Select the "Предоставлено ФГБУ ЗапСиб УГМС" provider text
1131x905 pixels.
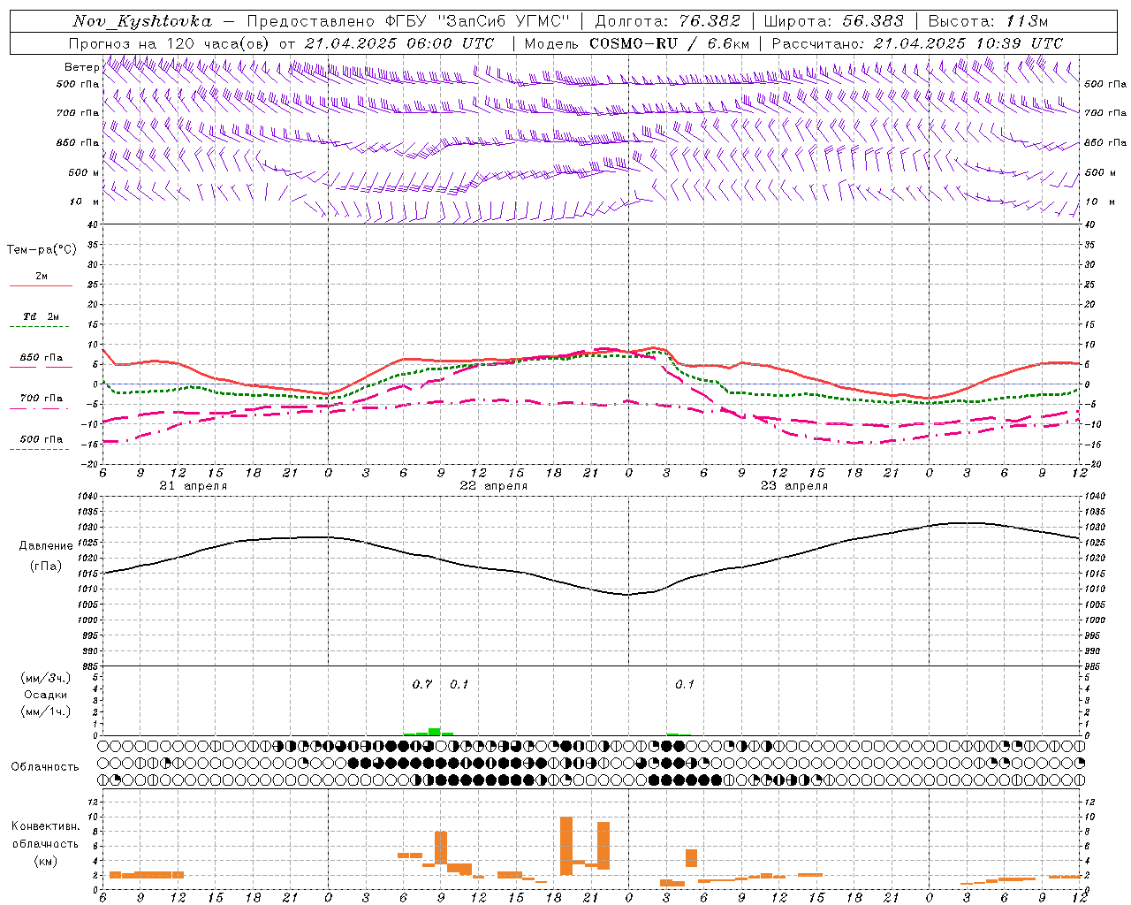coord(409,21)
